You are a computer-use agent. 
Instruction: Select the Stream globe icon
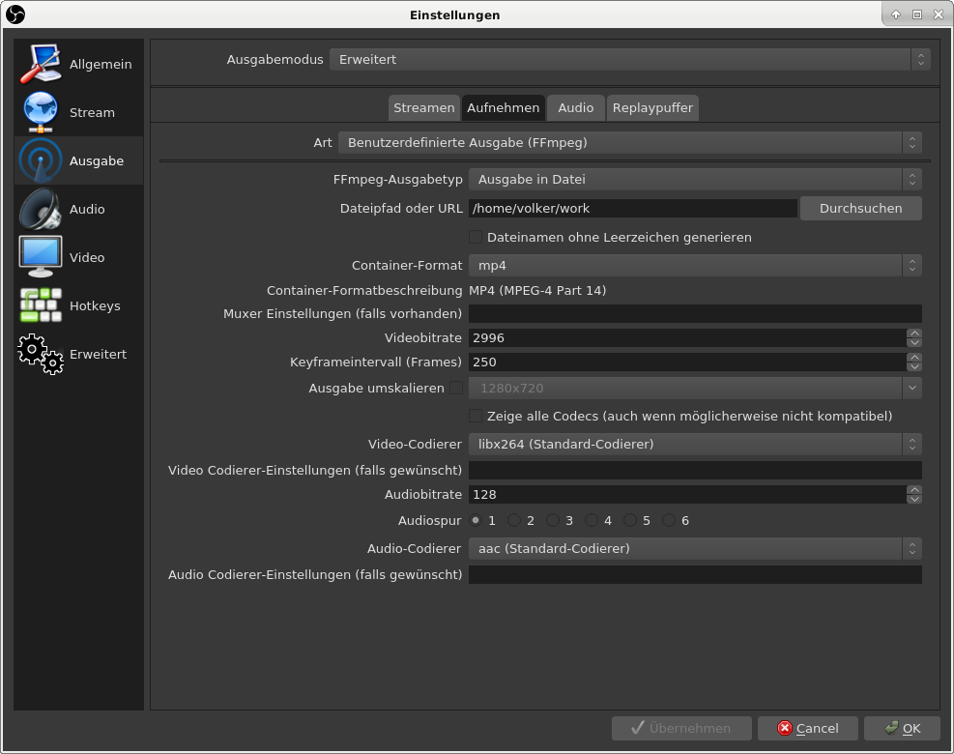click(x=40, y=113)
